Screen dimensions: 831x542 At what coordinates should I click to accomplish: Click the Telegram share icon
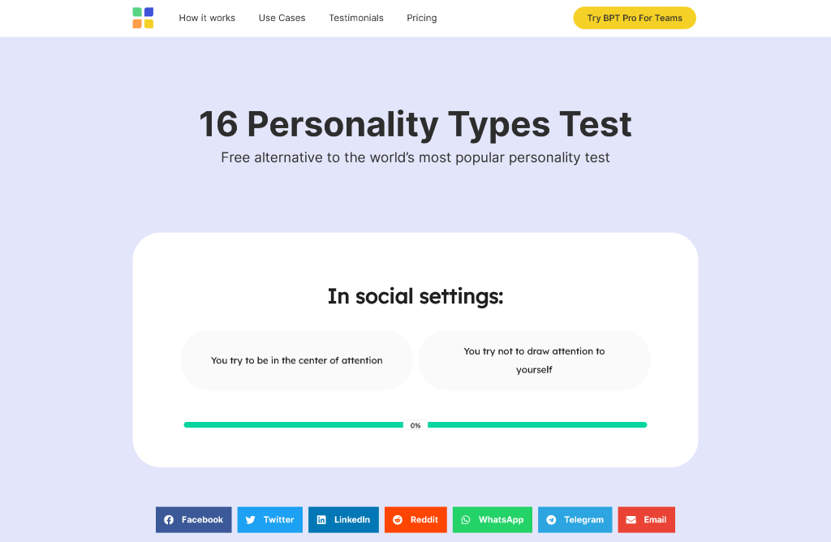[x=551, y=519]
